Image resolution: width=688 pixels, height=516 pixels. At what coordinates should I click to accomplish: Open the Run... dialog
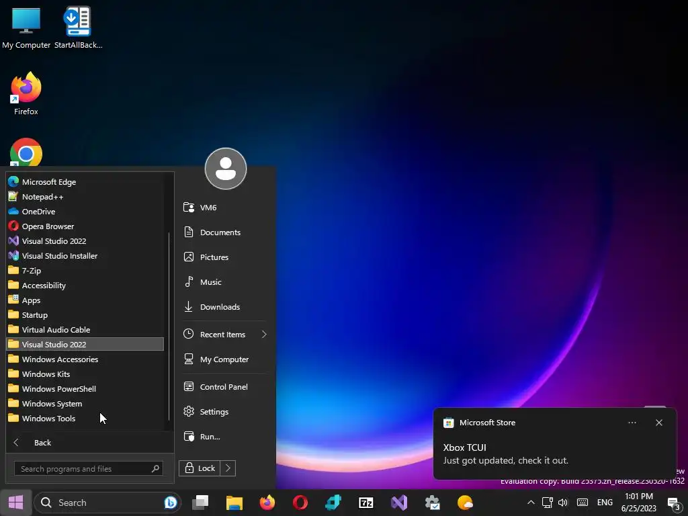(224, 437)
